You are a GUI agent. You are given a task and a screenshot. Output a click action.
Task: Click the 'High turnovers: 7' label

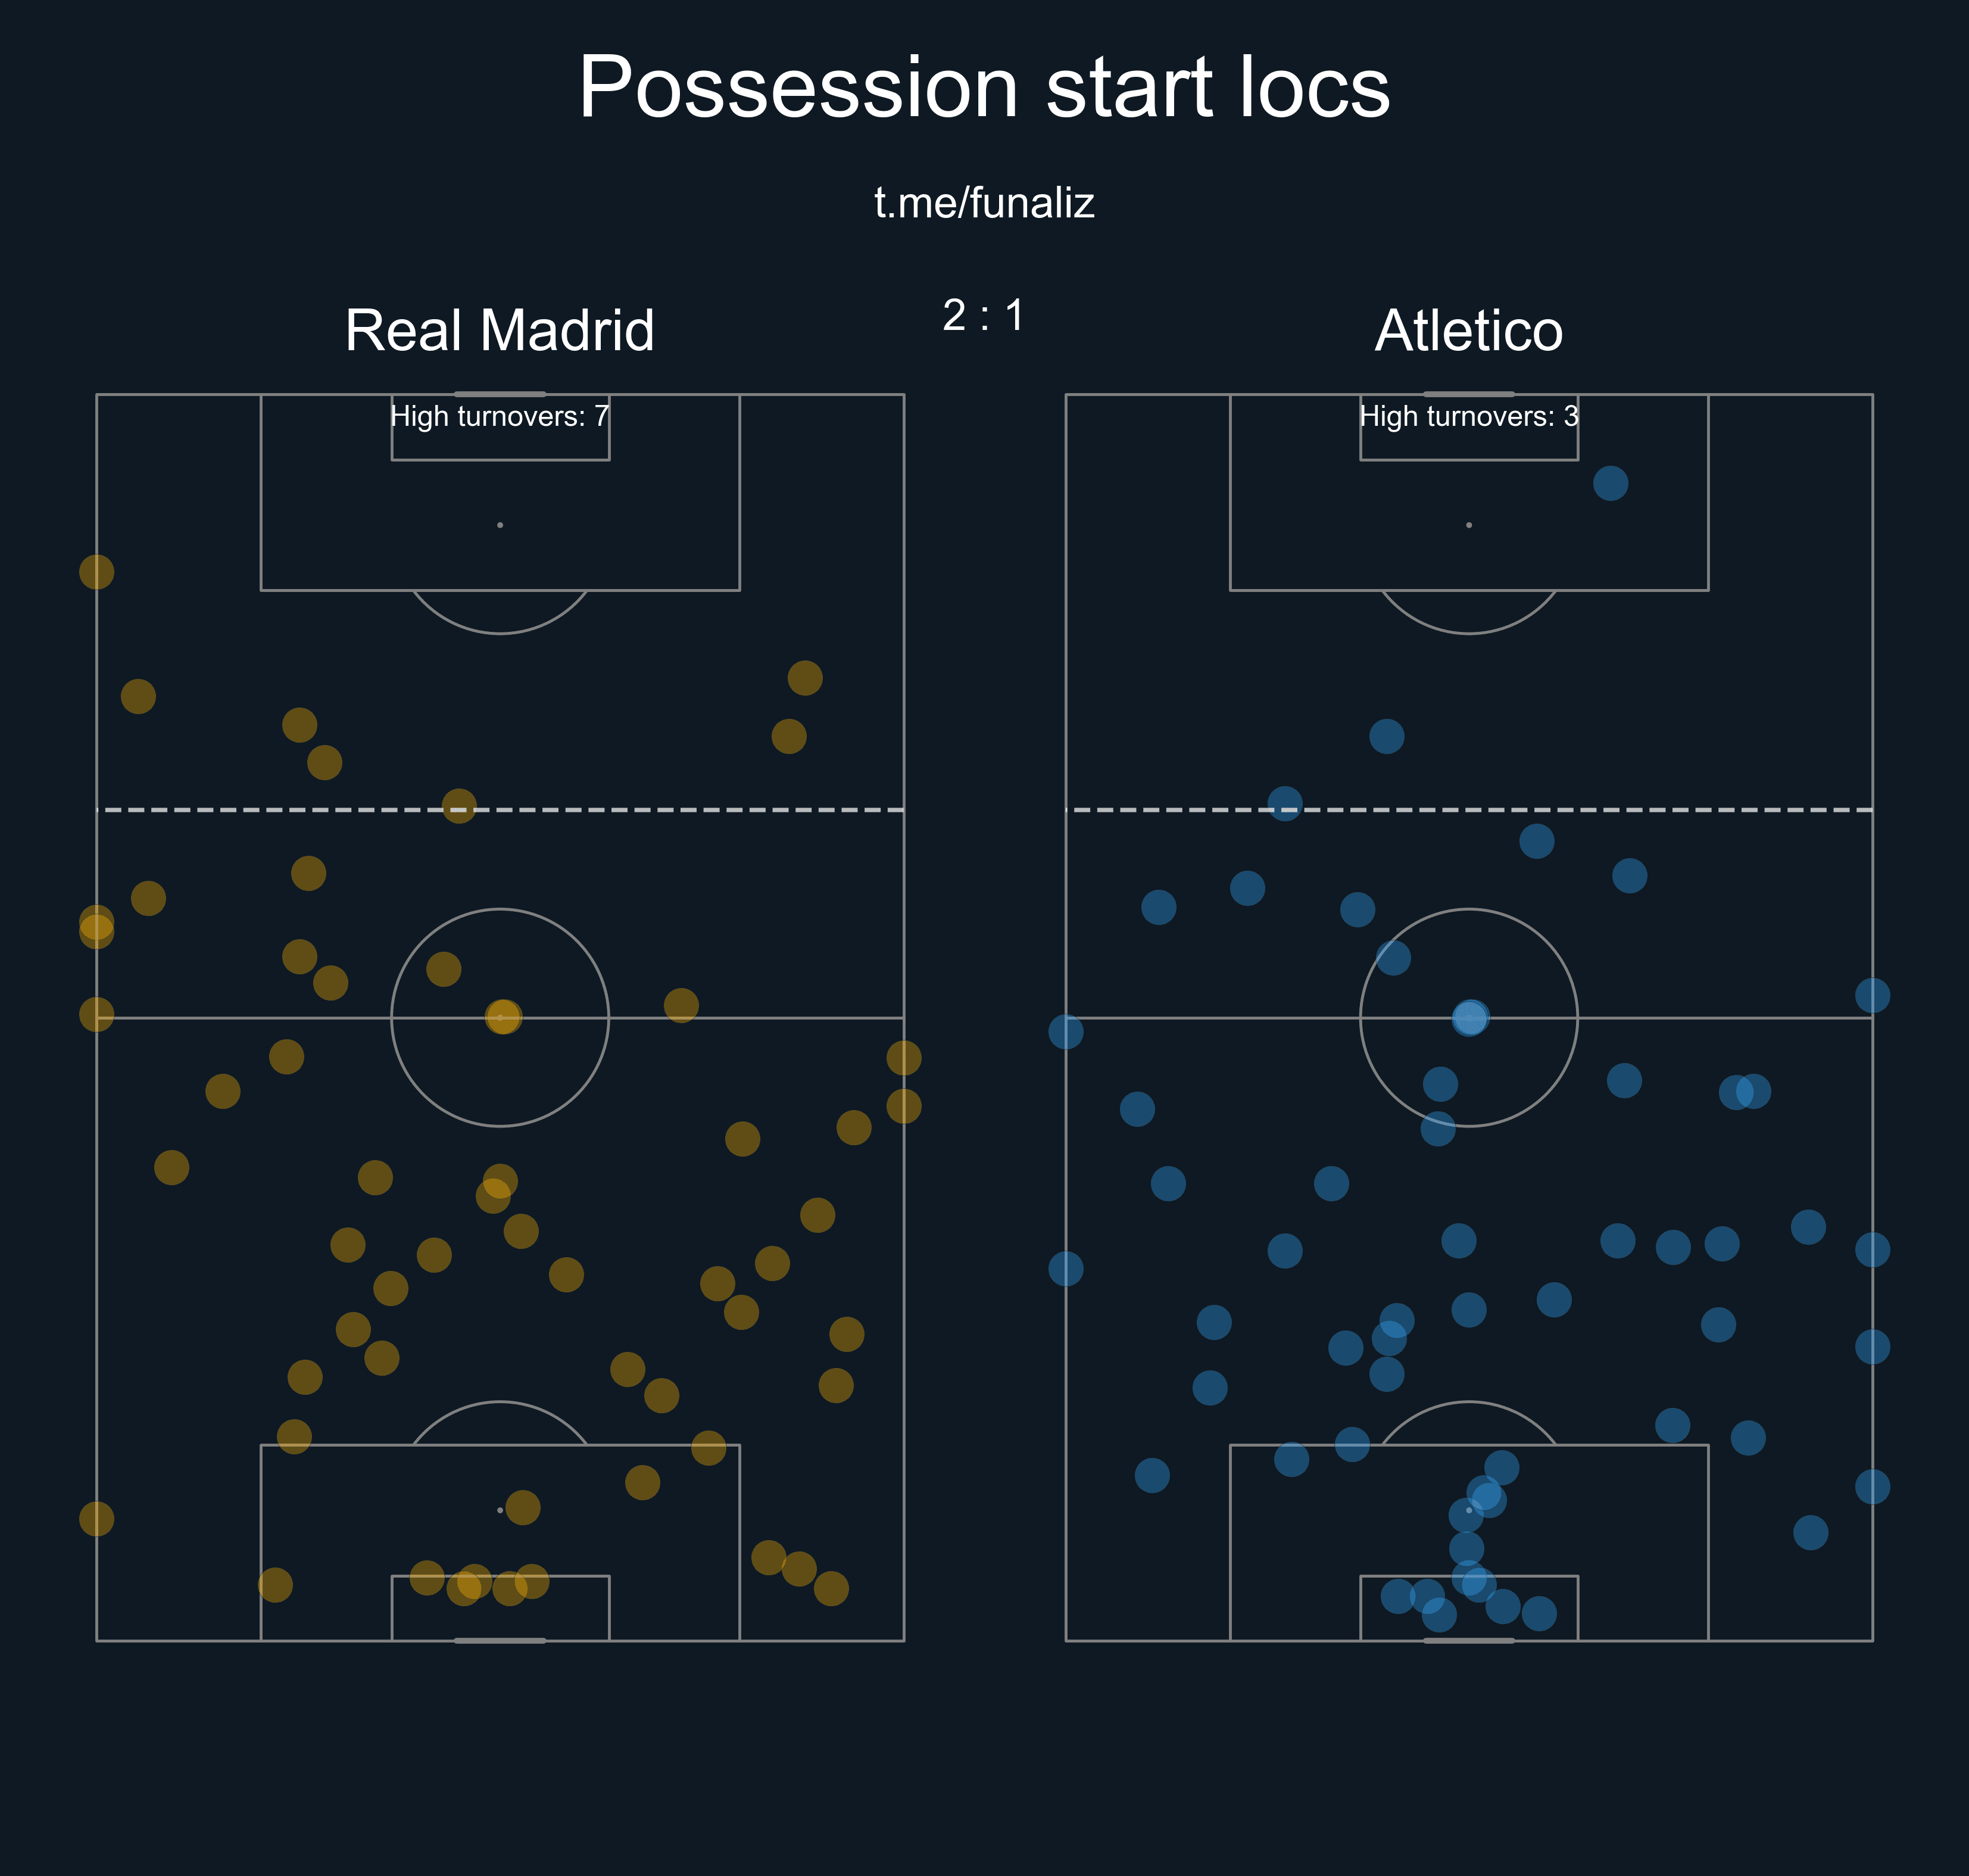pyautogui.click(x=500, y=416)
